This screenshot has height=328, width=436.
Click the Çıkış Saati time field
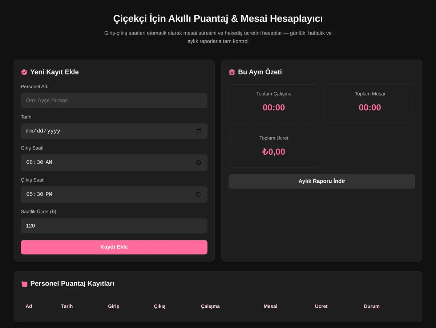point(114,194)
